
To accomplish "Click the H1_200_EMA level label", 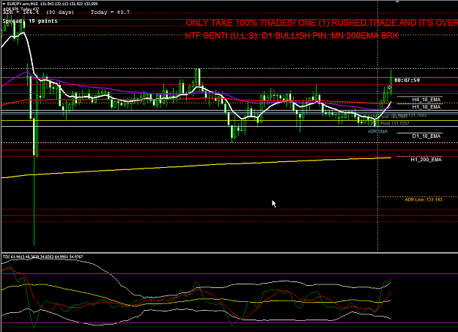I will click(426, 160).
